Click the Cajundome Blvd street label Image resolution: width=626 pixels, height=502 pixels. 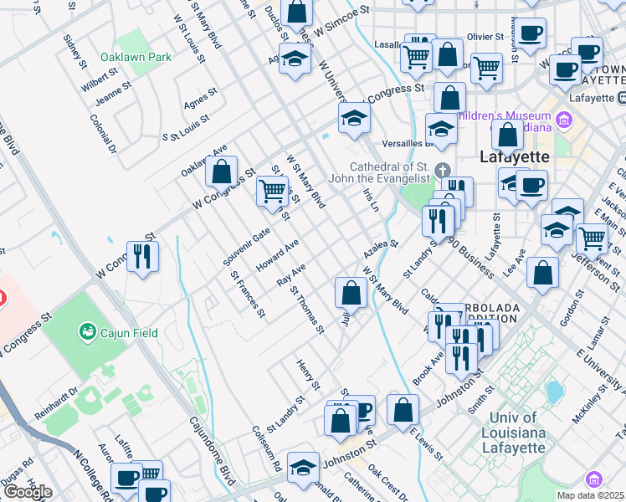[213, 450]
